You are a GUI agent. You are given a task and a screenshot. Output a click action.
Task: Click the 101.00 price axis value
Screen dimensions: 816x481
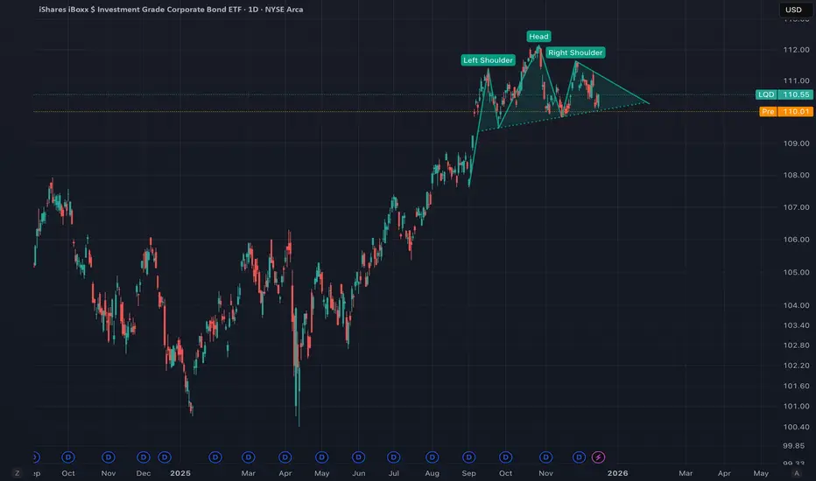797,406
